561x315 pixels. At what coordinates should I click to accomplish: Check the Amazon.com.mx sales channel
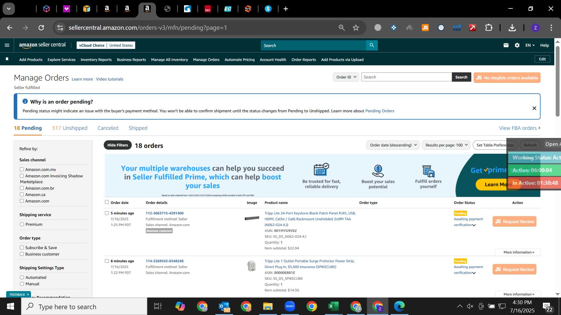[x=22, y=169]
